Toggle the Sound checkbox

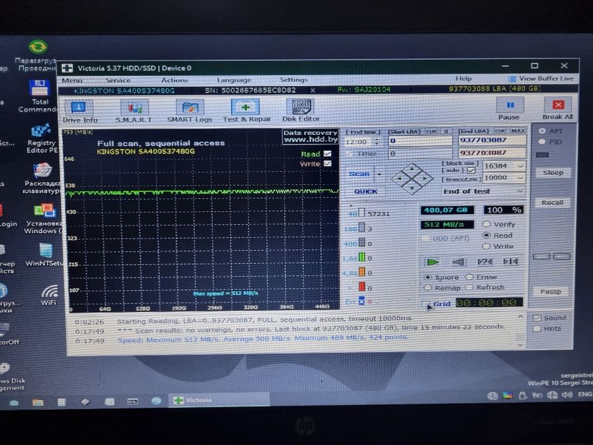(536, 318)
